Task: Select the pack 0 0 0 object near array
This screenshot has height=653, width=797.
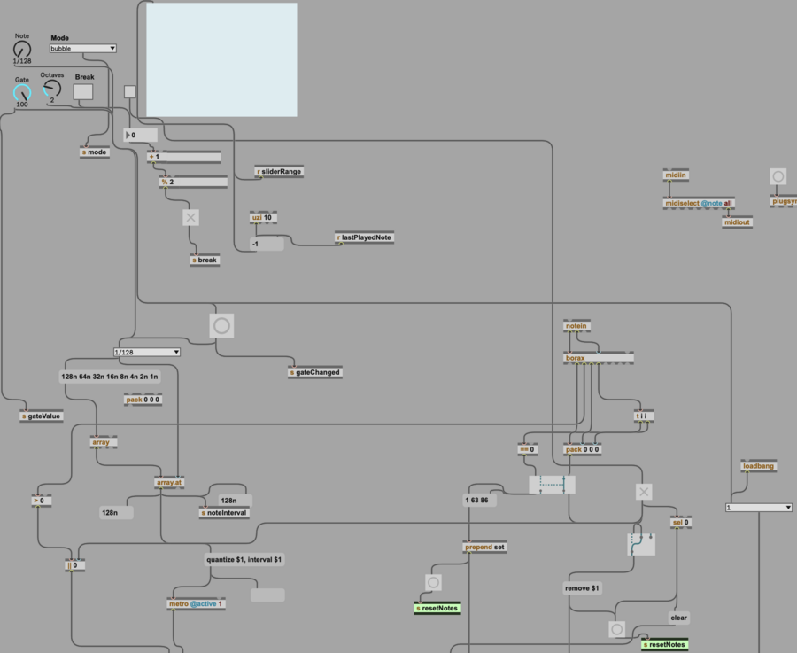Action: coord(143,400)
